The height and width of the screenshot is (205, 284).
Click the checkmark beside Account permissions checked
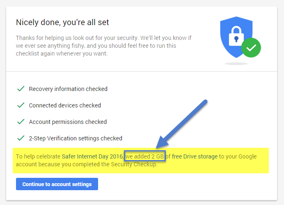pyautogui.click(x=21, y=121)
